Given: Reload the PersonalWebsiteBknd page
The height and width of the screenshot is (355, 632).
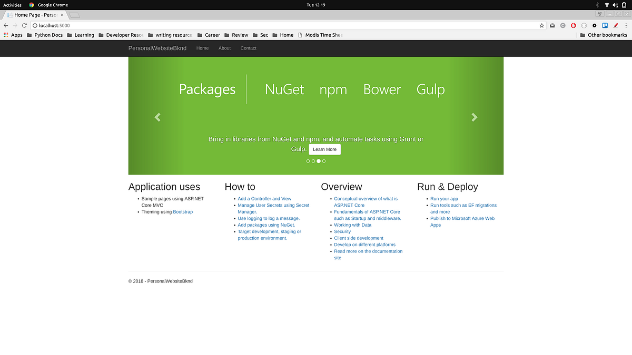Looking at the screenshot, I should 24,25.
